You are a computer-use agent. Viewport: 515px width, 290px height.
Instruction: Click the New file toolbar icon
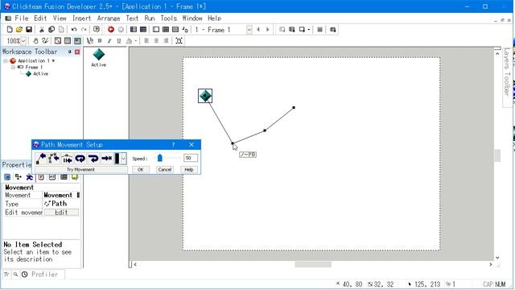(x=10, y=30)
